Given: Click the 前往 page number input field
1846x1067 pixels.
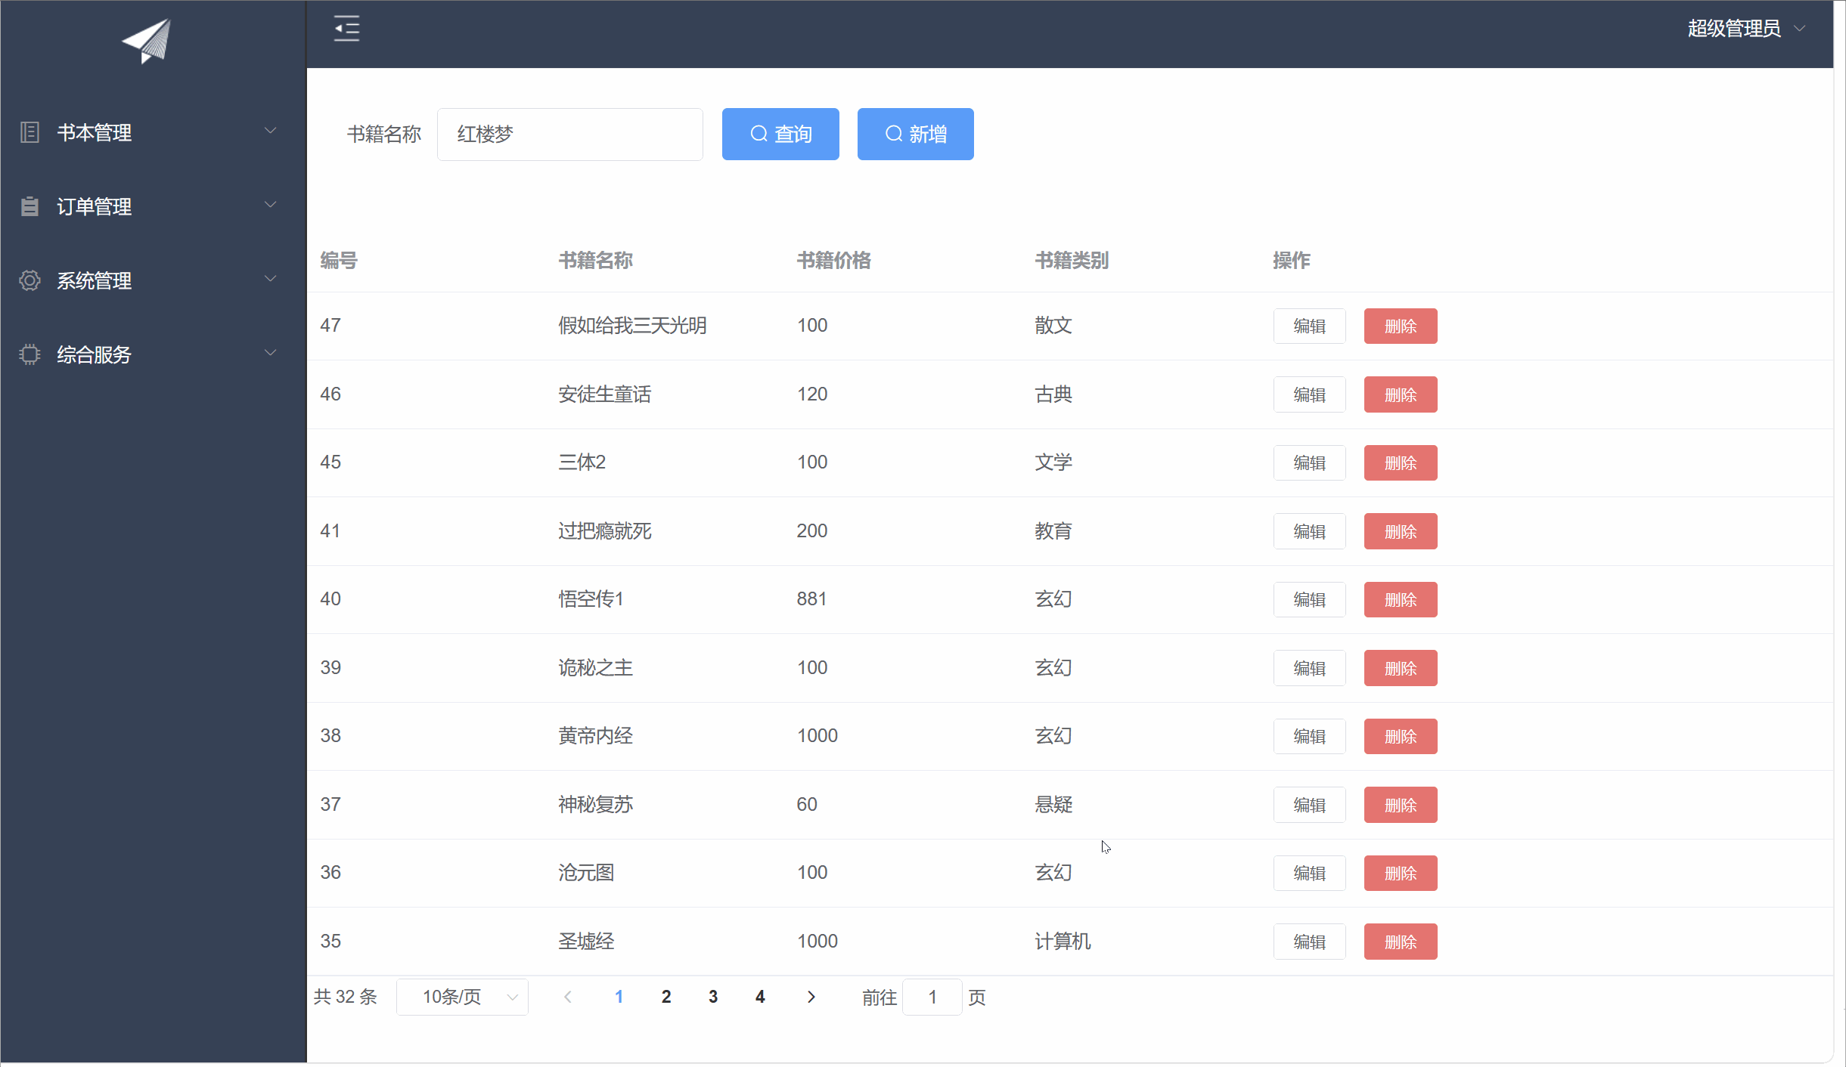Looking at the screenshot, I should point(932,997).
